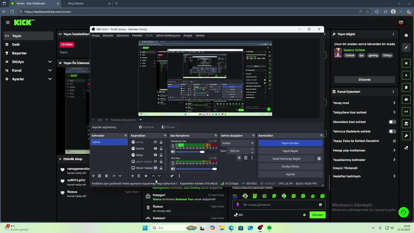
Task: Open audio mixer menu dots at bottom
Action: tap(179, 176)
